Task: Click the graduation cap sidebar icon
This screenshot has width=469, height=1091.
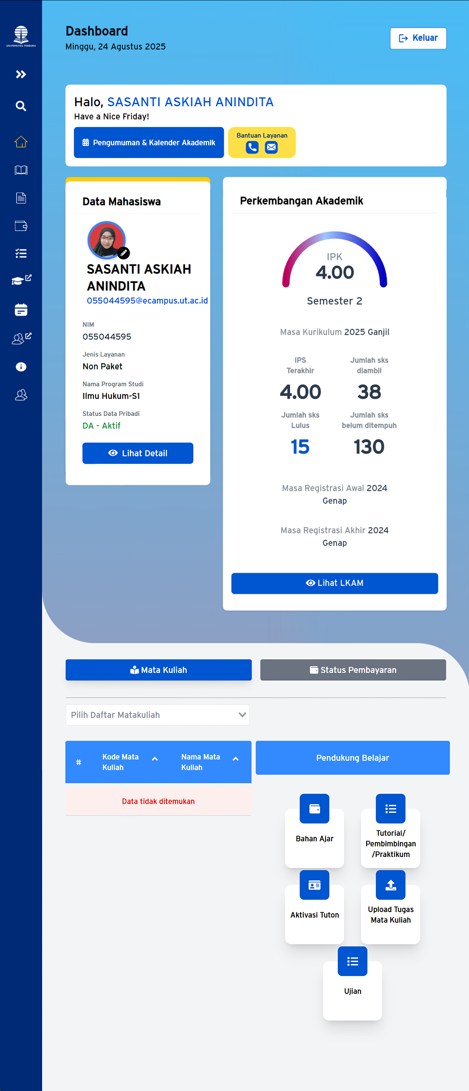Action: pyautogui.click(x=21, y=280)
